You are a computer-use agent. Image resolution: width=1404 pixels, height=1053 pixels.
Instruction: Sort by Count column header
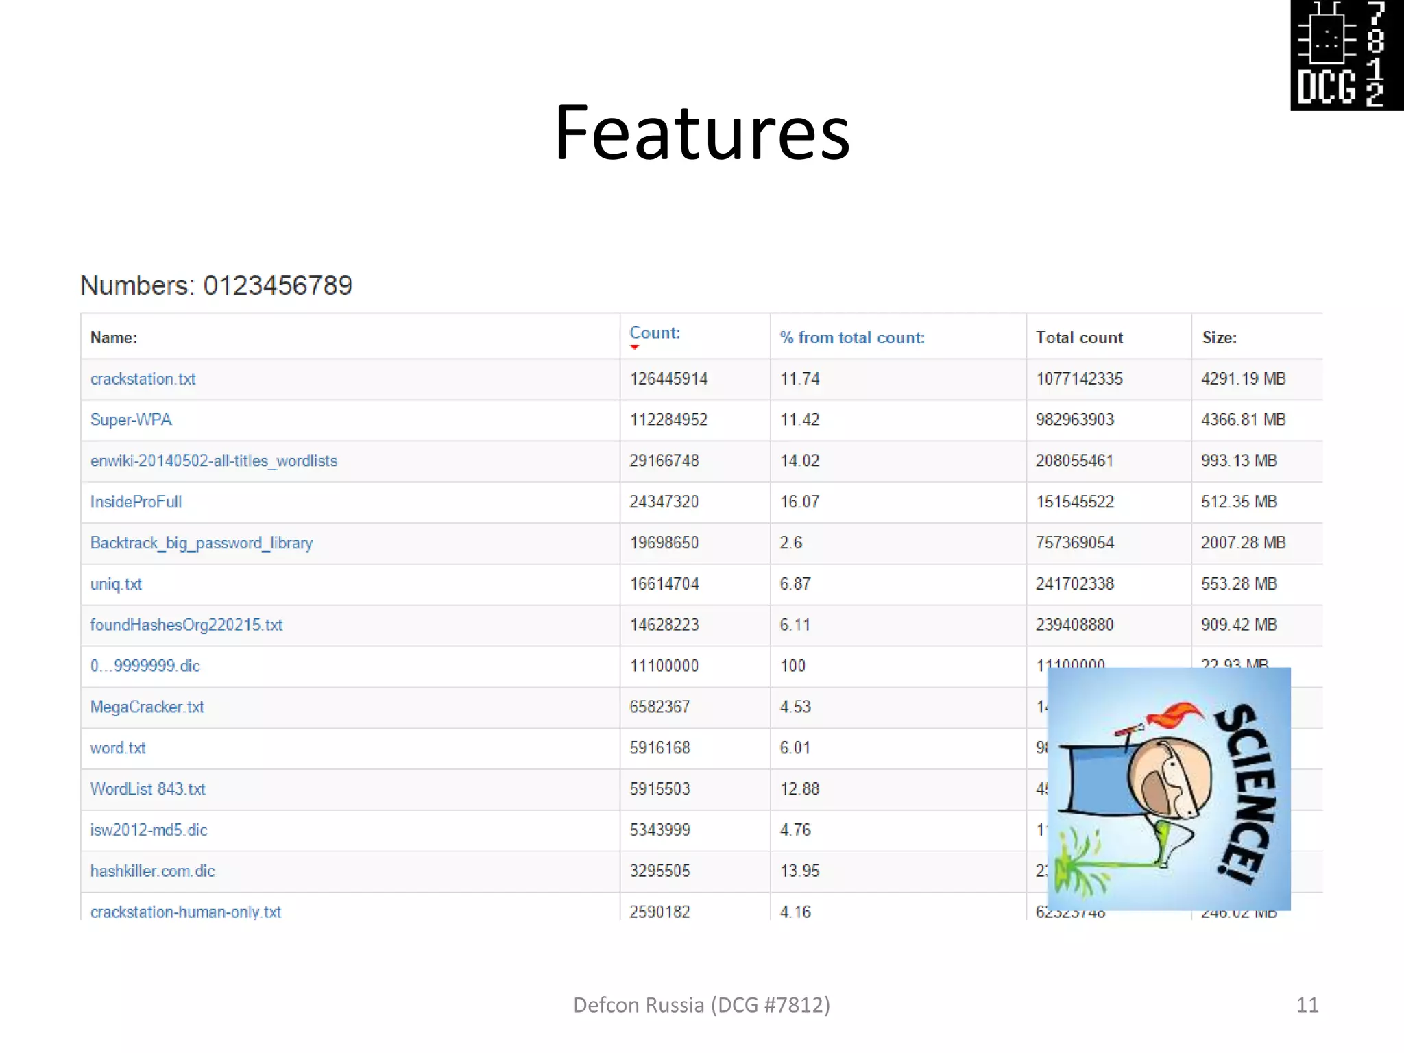(655, 332)
